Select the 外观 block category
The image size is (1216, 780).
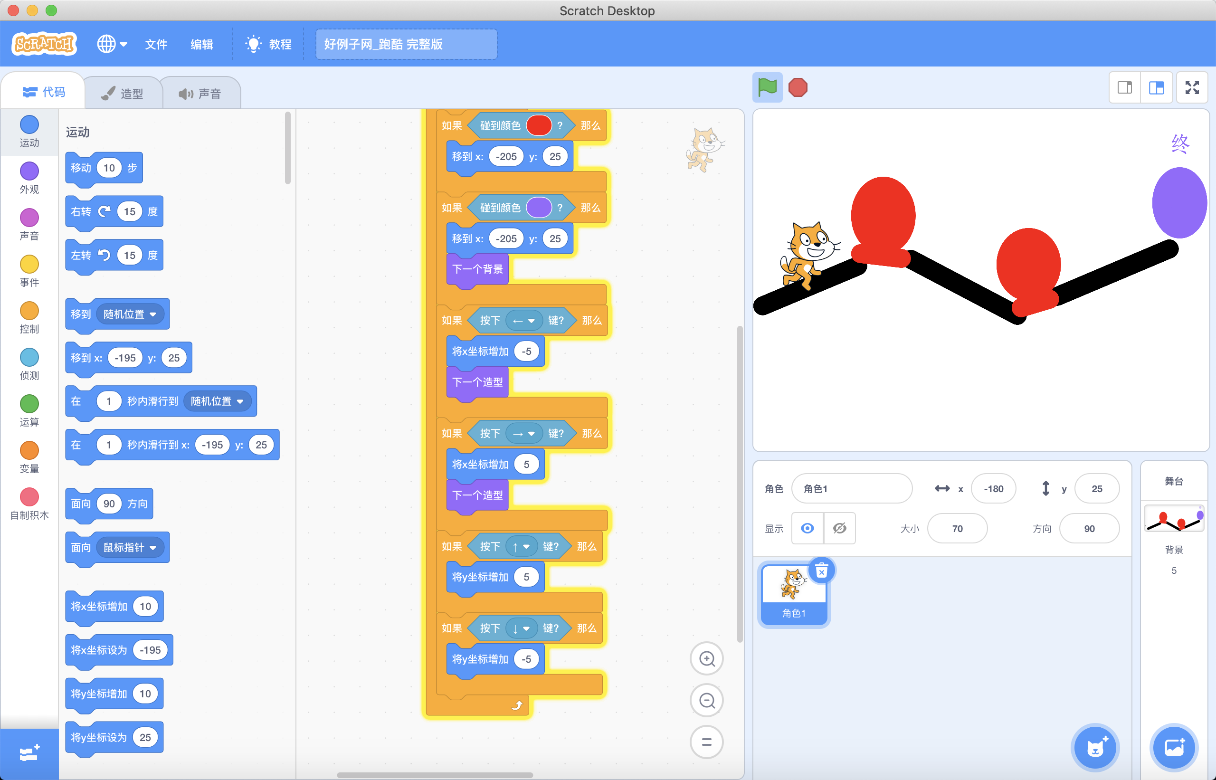pyautogui.click(x=29, y=178)
